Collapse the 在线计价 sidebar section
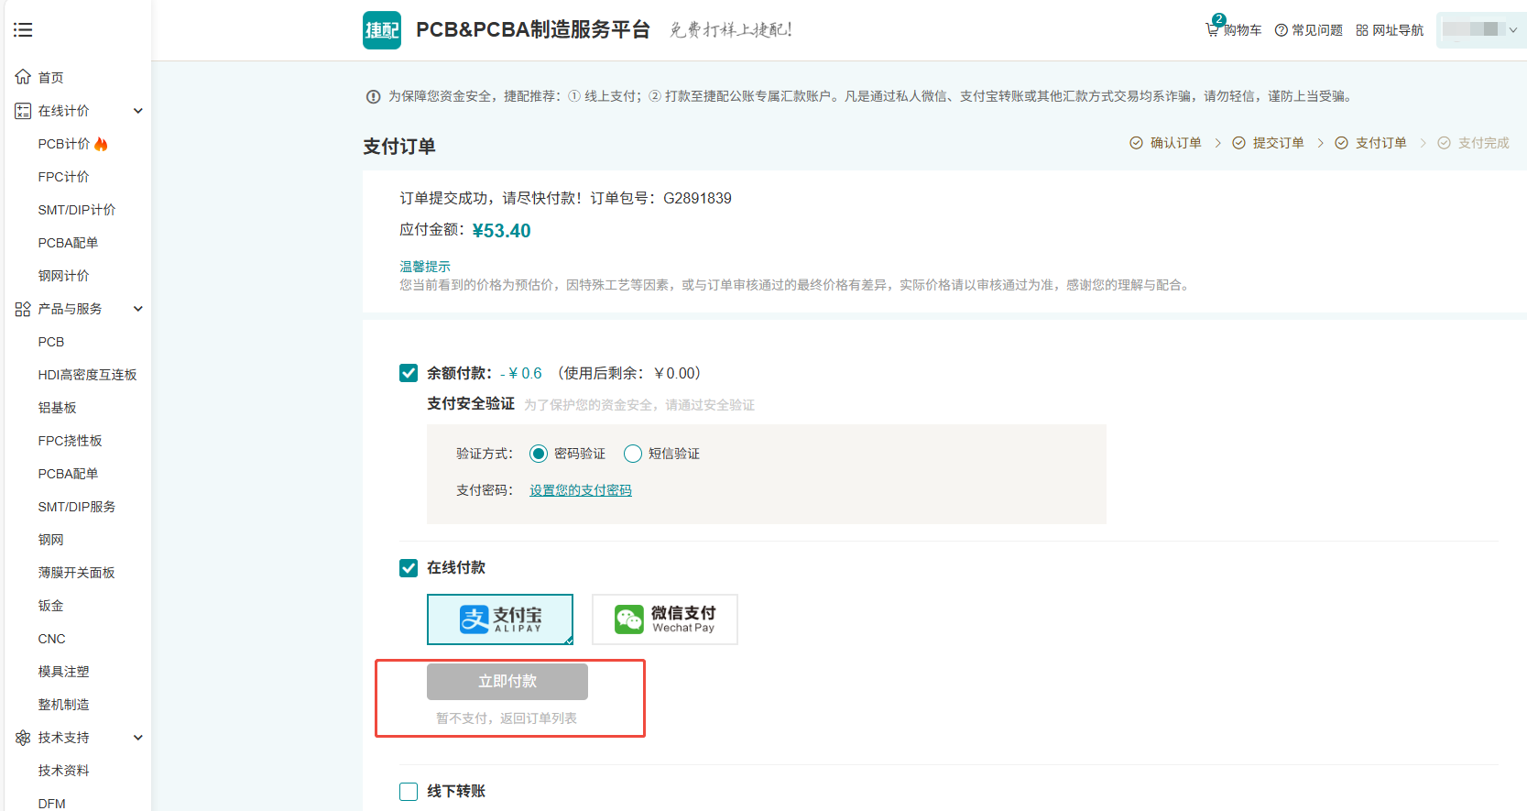Screen dimensions: 1527x811 pos(138,111)
